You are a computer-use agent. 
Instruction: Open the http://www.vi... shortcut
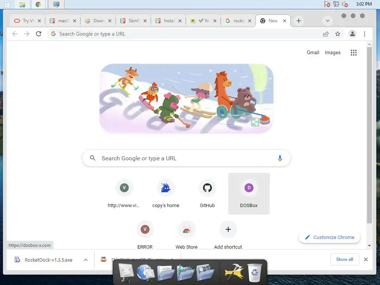[124, 194]
